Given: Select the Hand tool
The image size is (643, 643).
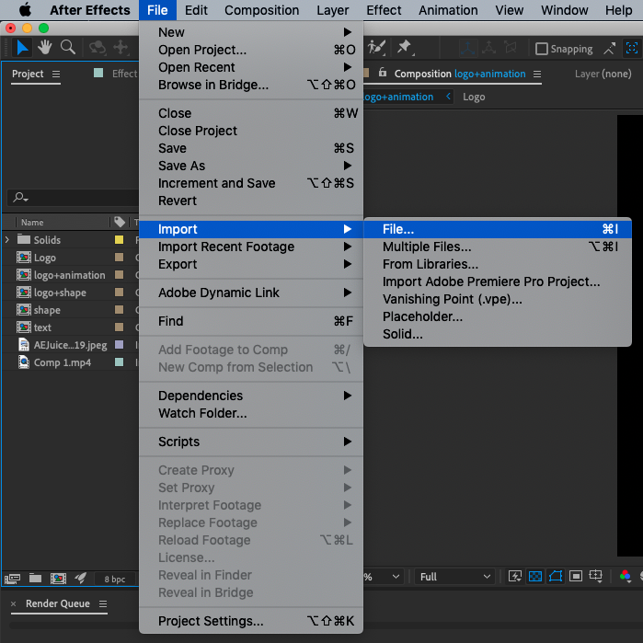Looking at the screenshot, I should (x=45, y=48).
